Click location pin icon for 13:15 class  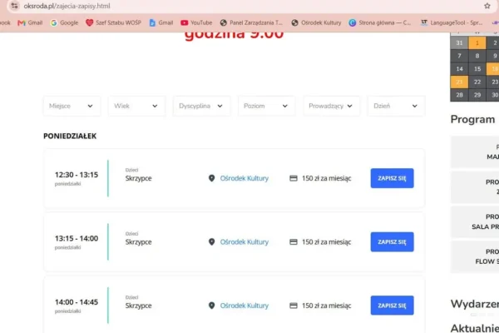tap(211, 242)
